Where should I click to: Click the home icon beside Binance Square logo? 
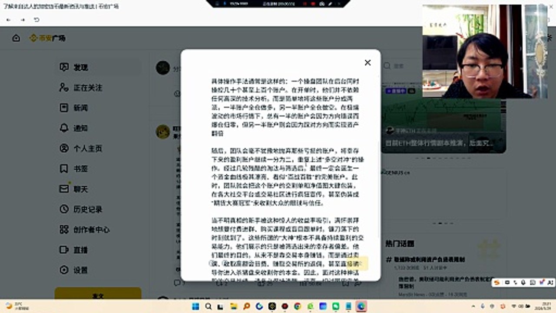pos(16,38)
